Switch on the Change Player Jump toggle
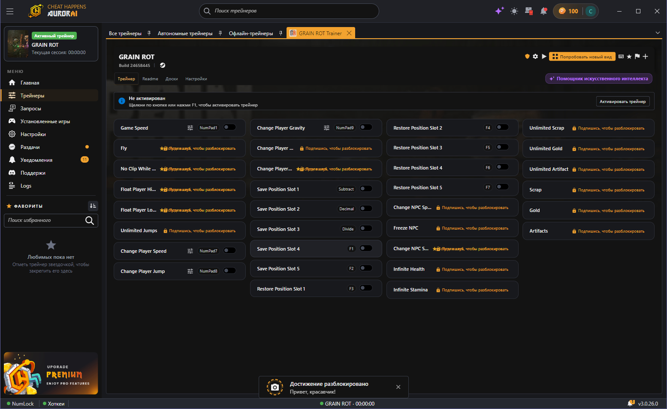Screen dimensions: 667x409 coord(229,271)
